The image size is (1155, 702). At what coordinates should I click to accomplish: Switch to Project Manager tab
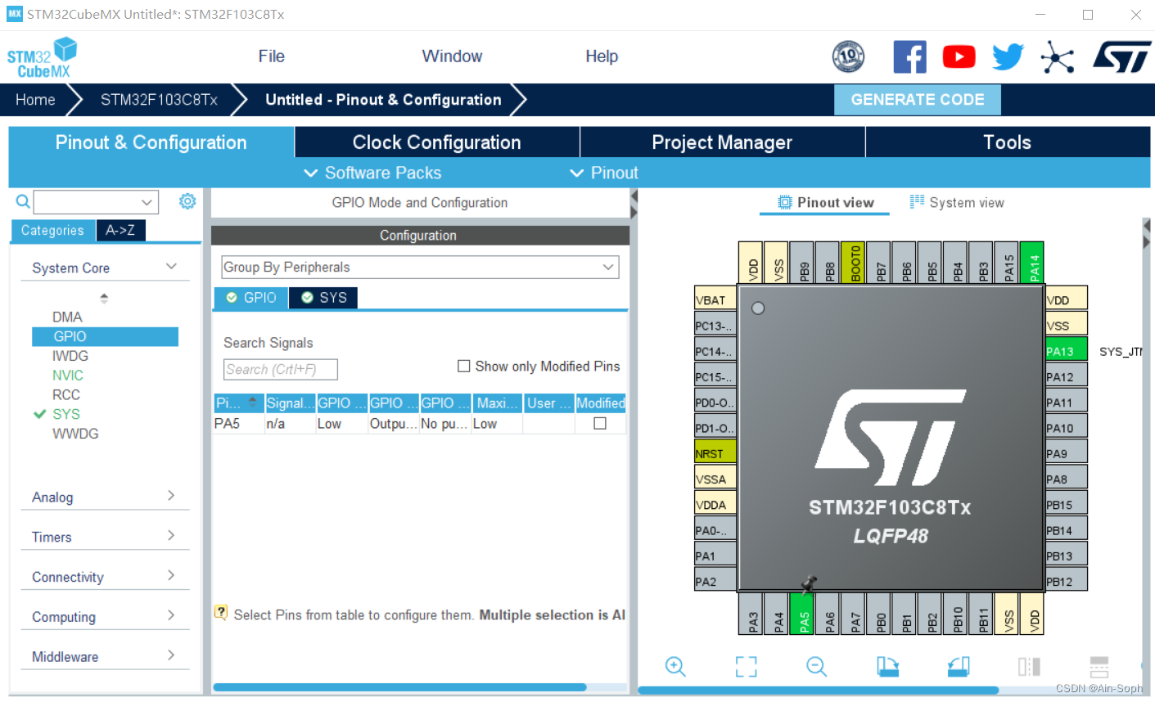722,142
